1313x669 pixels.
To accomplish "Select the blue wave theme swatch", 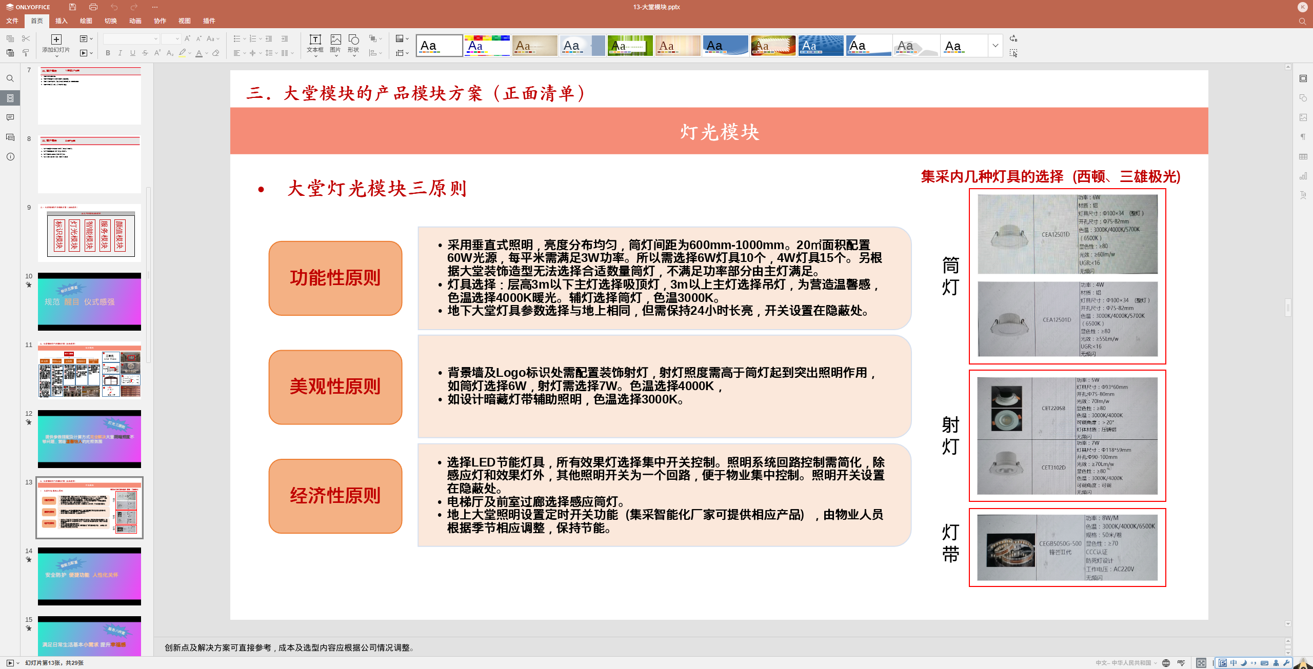I will click(x=725, y=46).
